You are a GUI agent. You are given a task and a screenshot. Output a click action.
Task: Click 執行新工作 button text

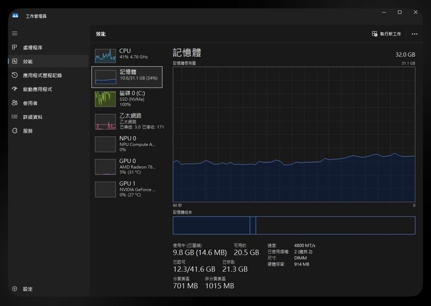pyautogui.click(x=390, y=34)
